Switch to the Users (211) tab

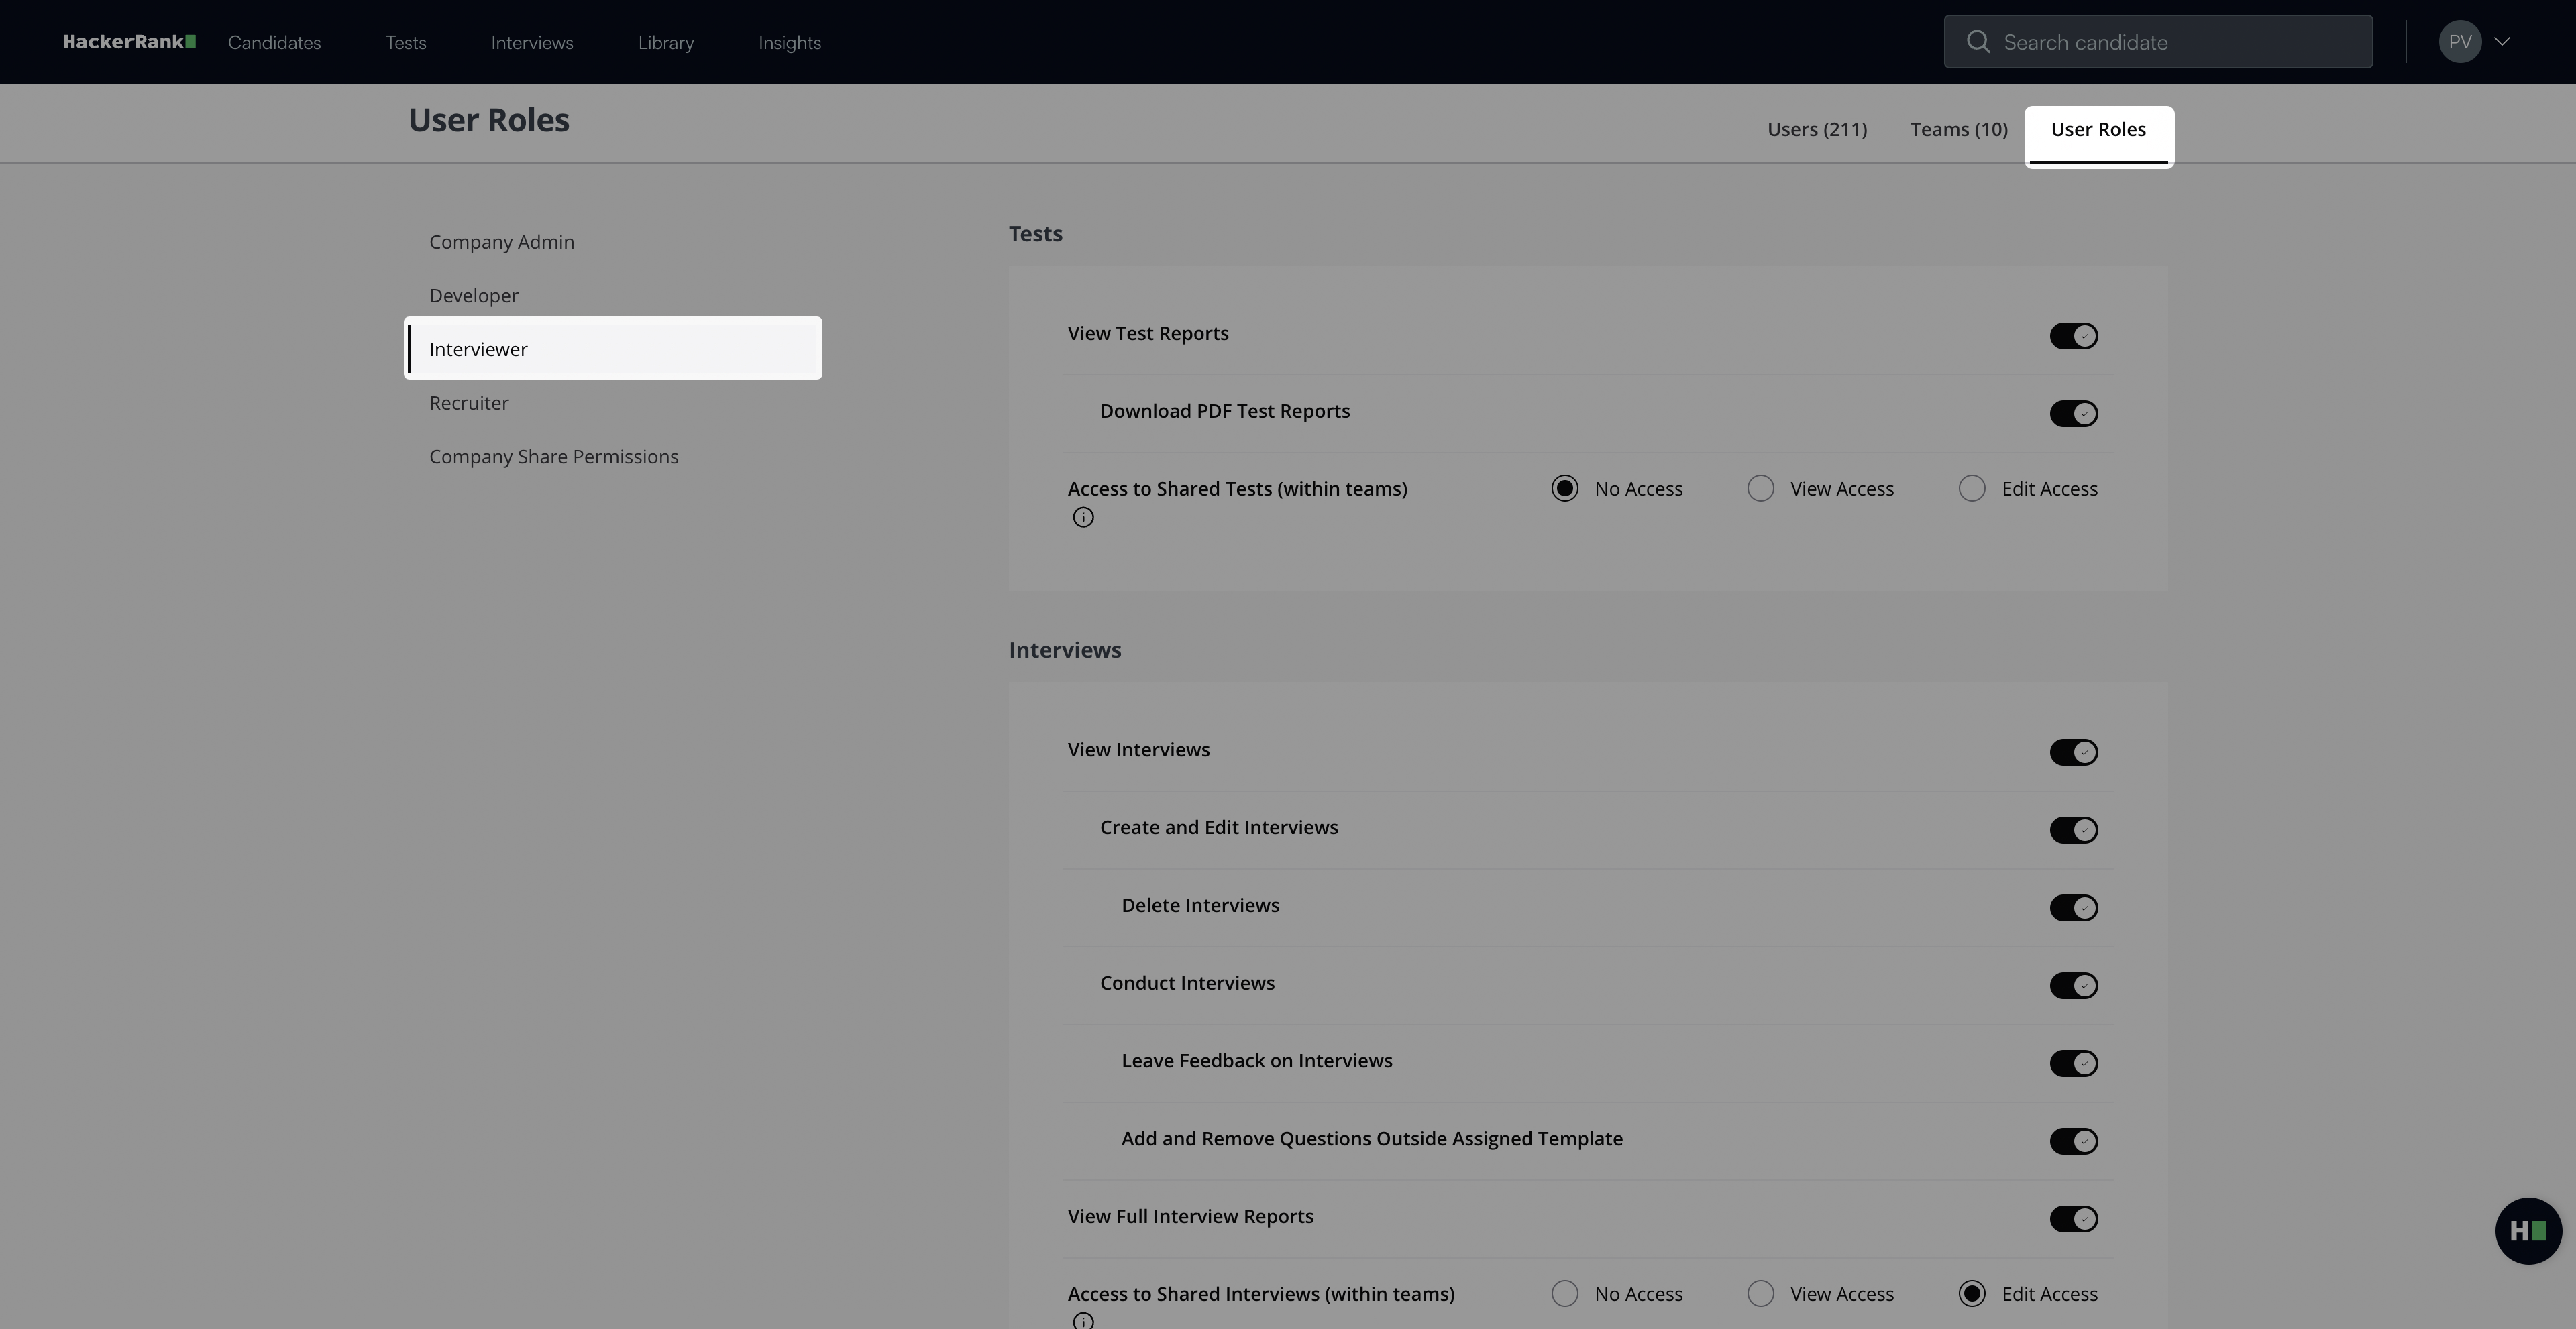point(1816,130)
